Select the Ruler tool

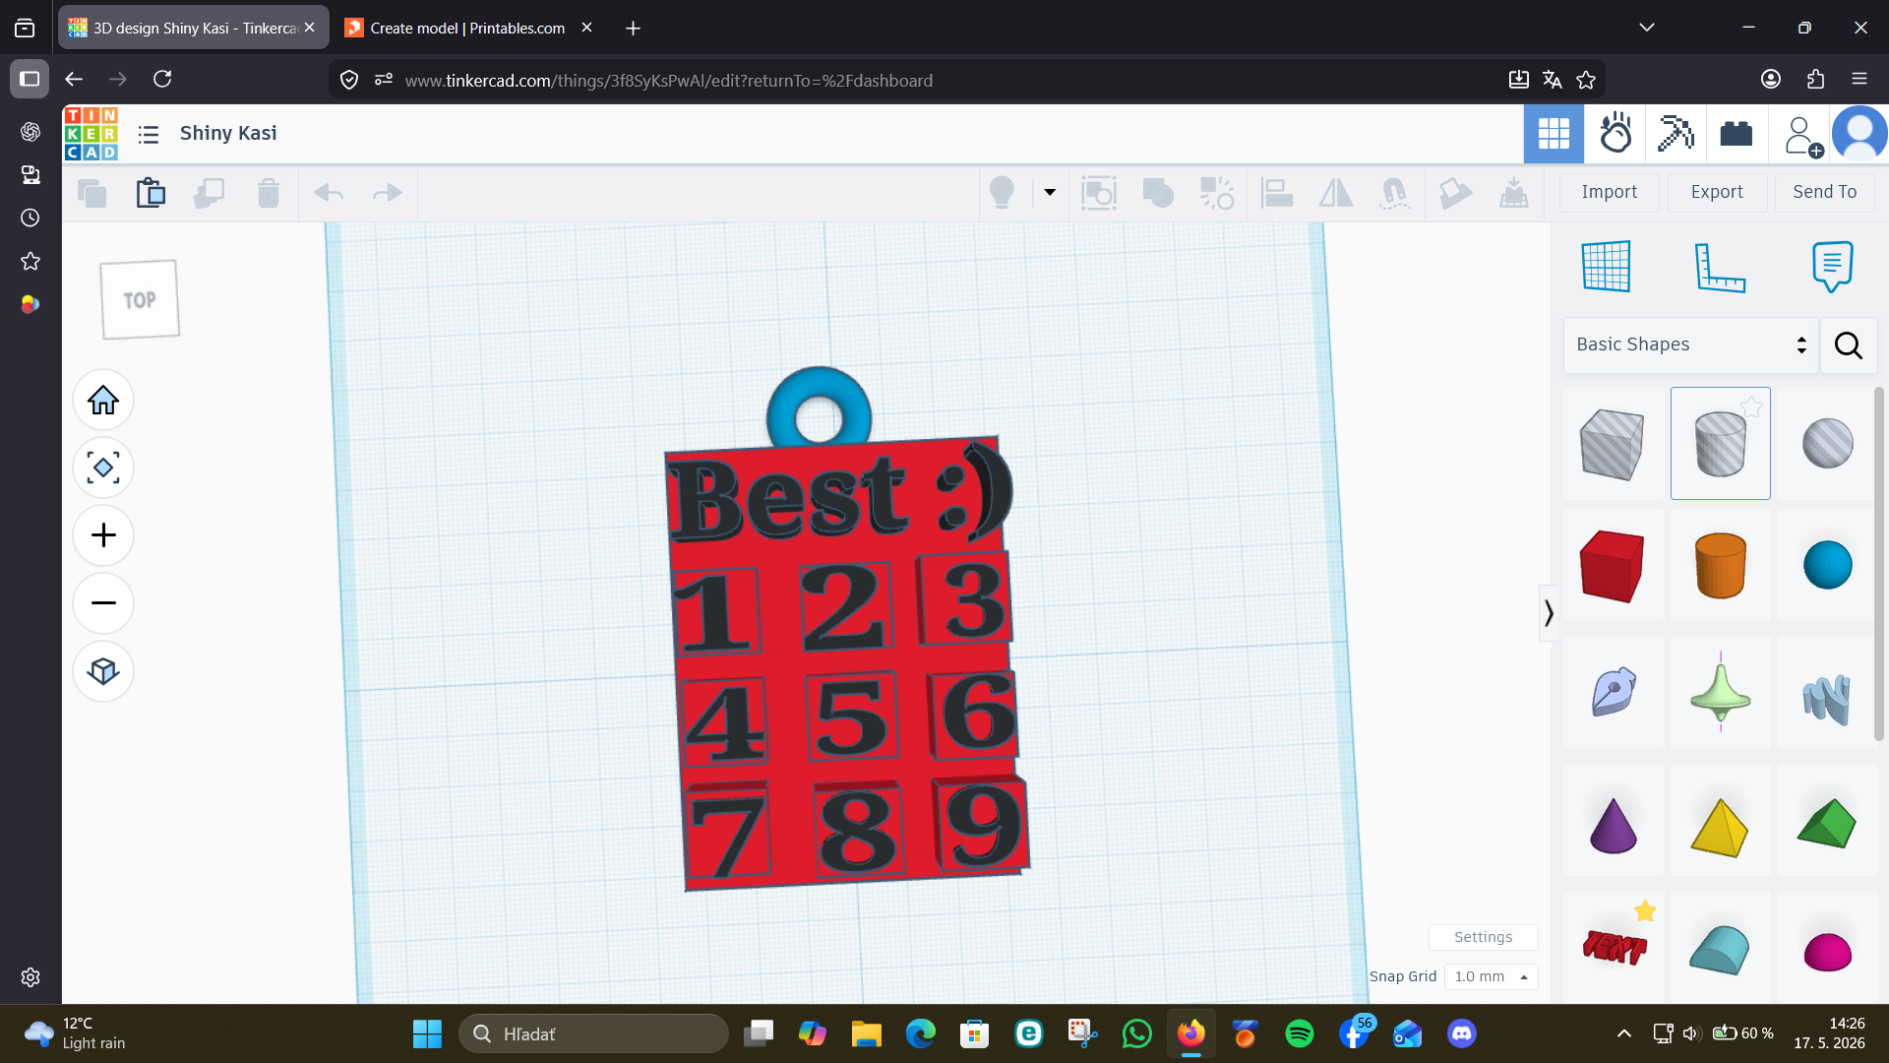pyautogui.click(x=1720, y=267)
